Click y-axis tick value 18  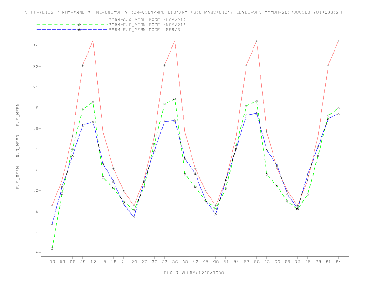pyautogui.click(x=36, y=108)
